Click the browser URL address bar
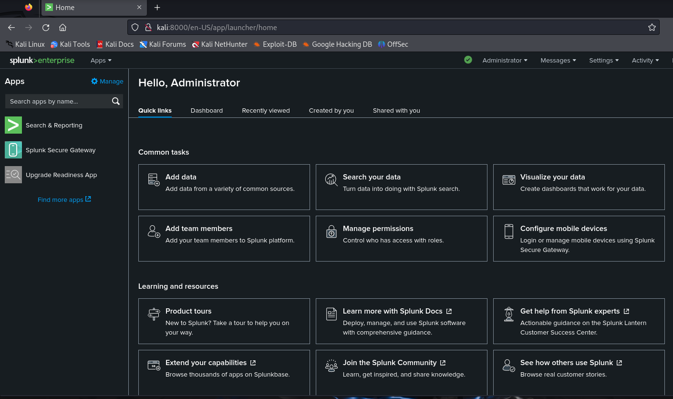The image size is (673, 399). (x=393, y=27)
